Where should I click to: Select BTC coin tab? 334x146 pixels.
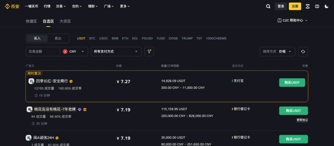click(x=92, y=38)
